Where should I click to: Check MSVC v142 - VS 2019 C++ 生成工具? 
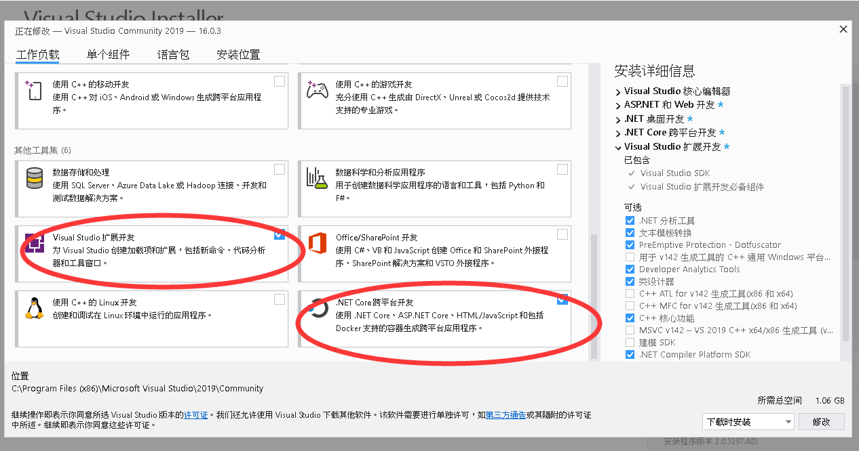click(630, 330)
